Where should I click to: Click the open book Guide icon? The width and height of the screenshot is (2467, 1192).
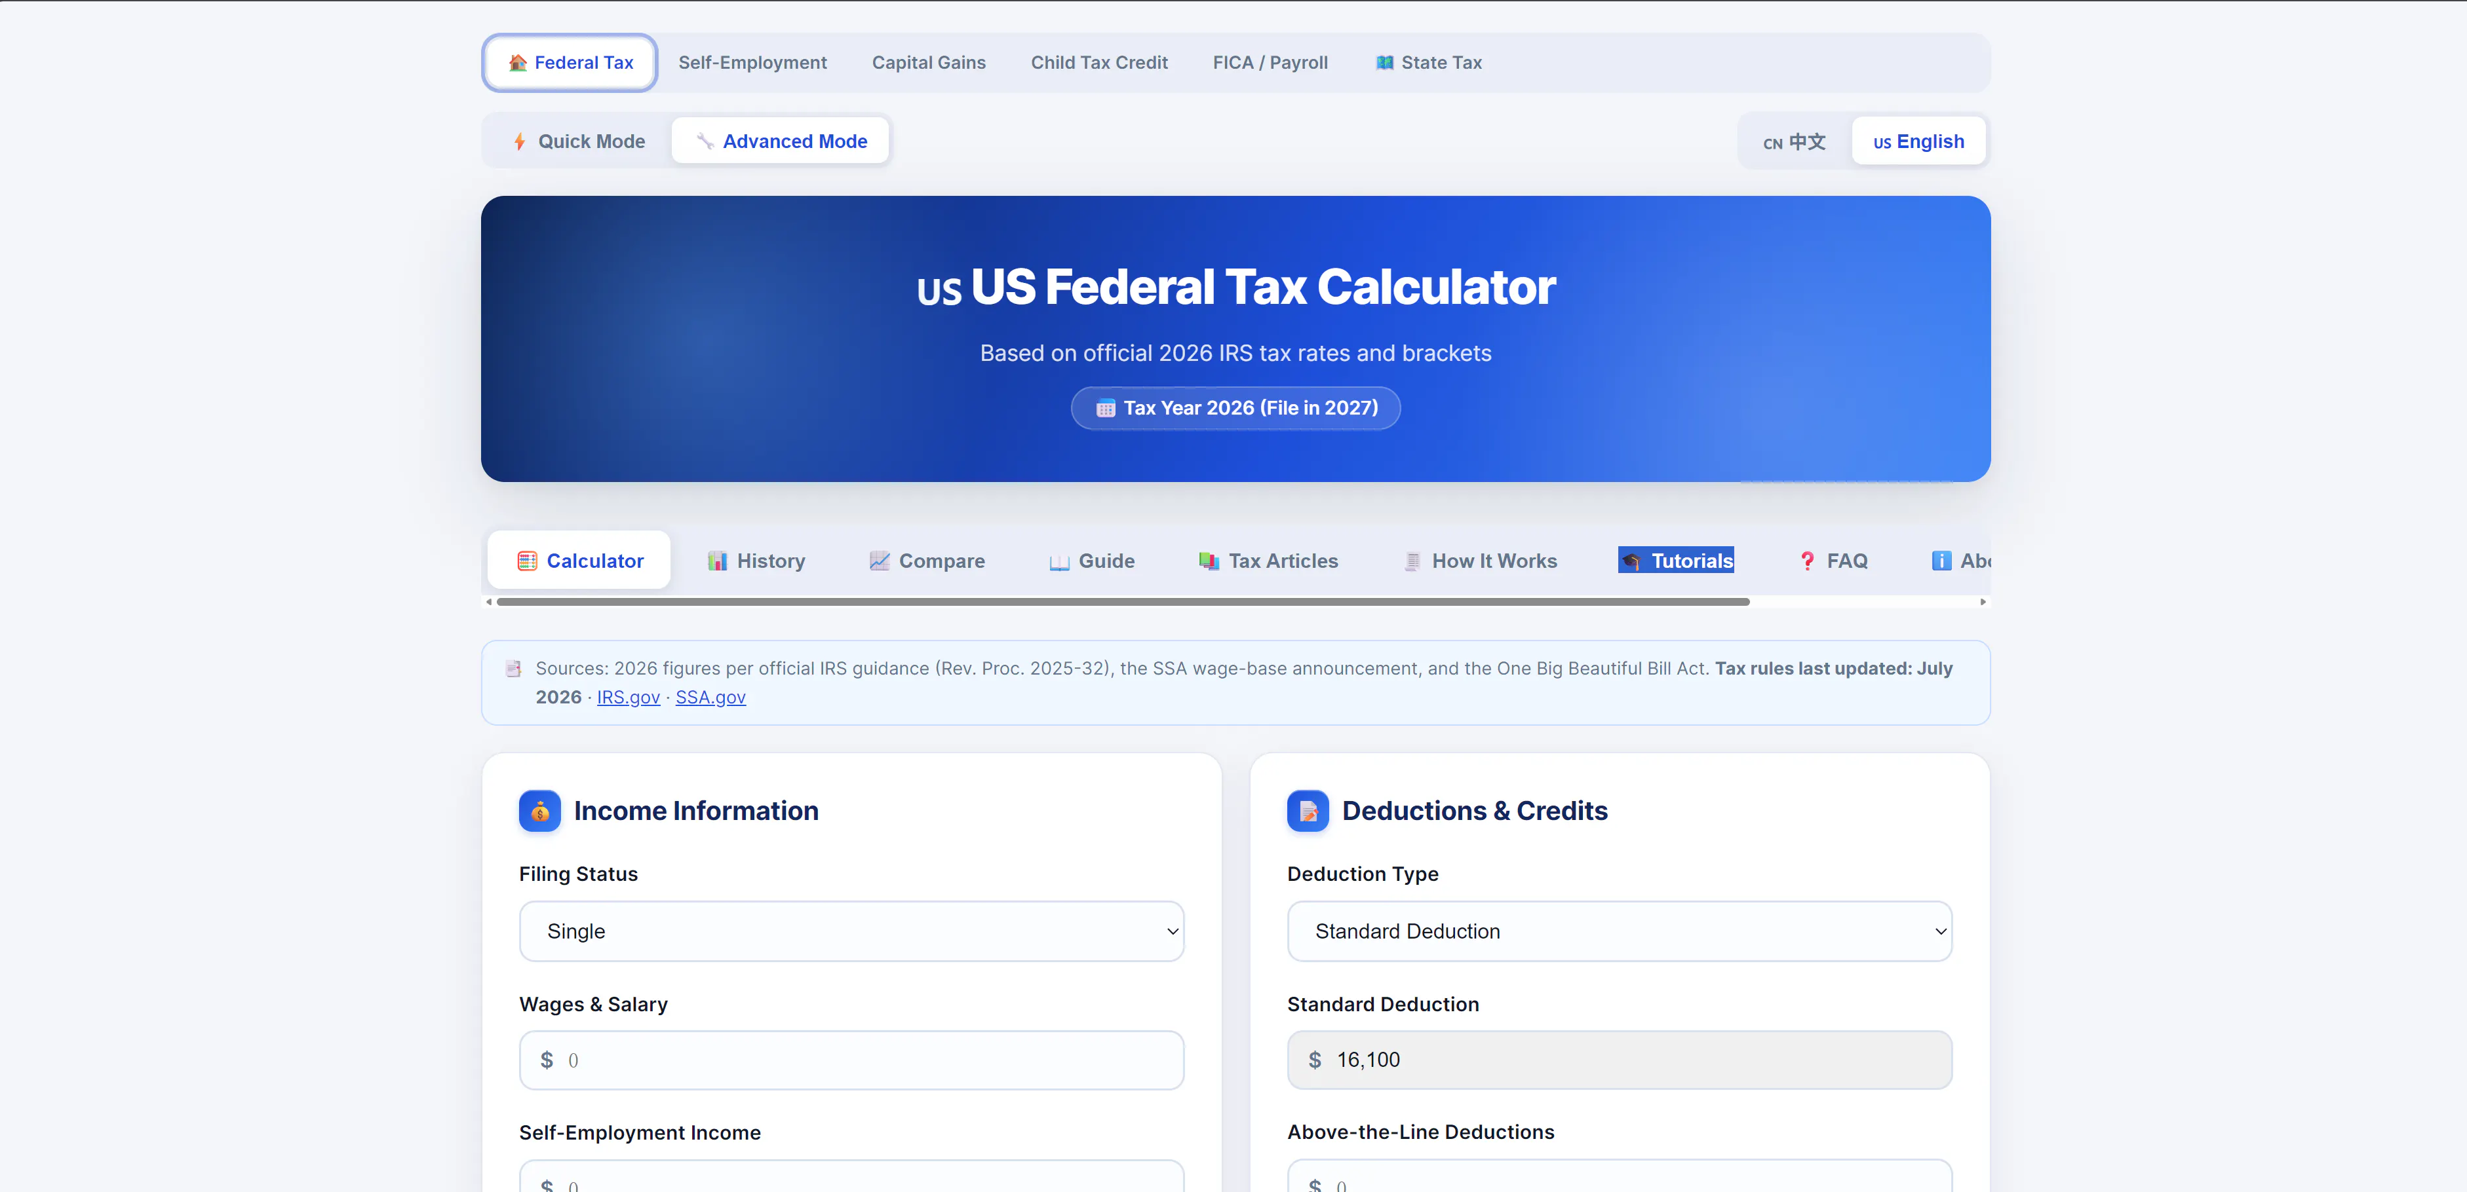1059,561
